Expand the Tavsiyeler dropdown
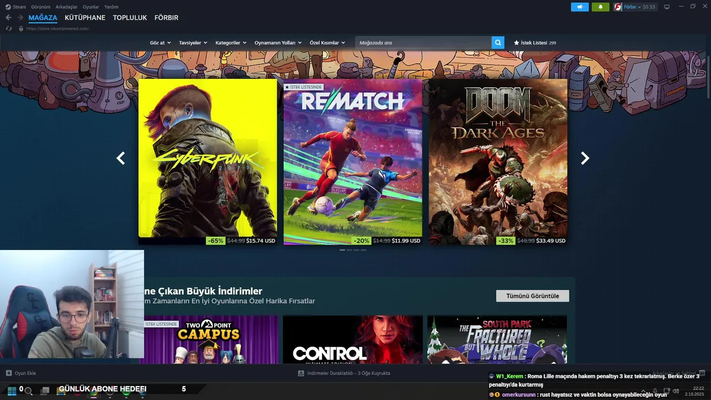Viewport: 711px width, 400px height. [x=193, y=43]
